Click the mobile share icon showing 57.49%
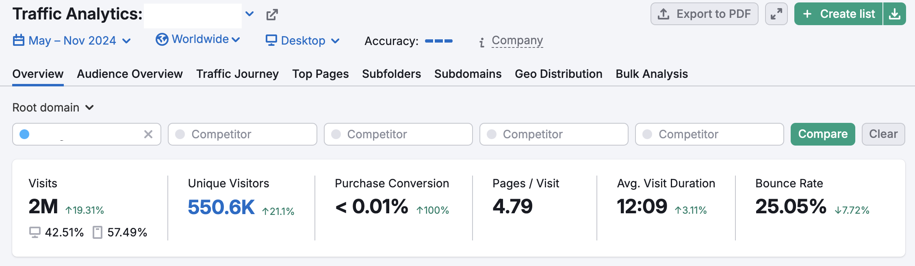915x266 pixels. [x=97, y=232]
